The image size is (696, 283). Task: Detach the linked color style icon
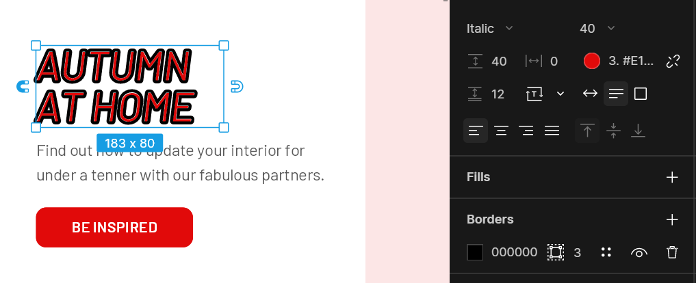[x=673, y=62]
